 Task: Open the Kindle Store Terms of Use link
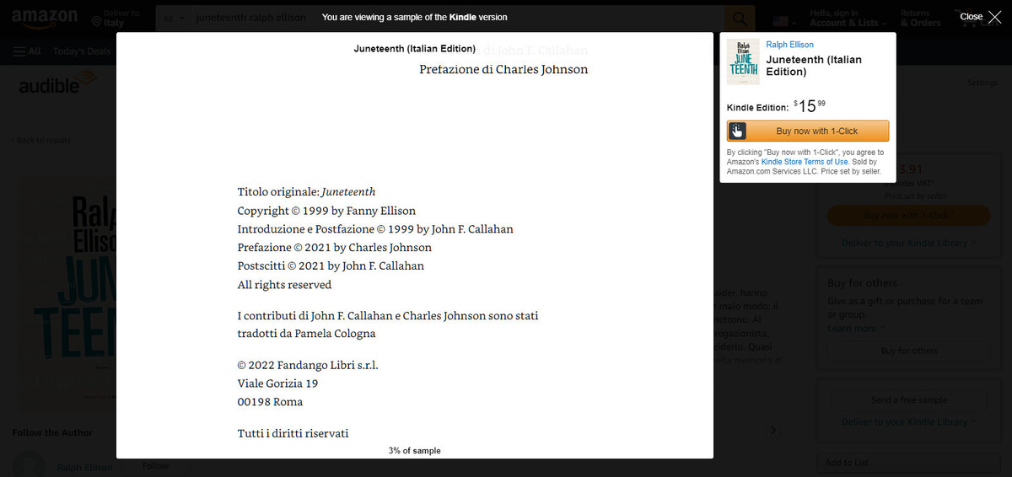coord(805,162)
